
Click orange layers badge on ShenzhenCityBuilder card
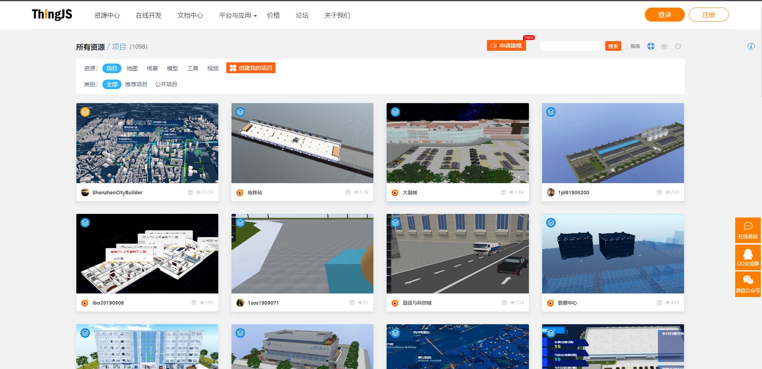85,112
